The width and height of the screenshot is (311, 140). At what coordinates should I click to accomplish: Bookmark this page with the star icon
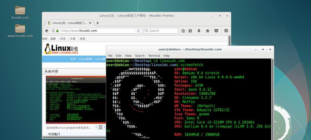point(183,31)
